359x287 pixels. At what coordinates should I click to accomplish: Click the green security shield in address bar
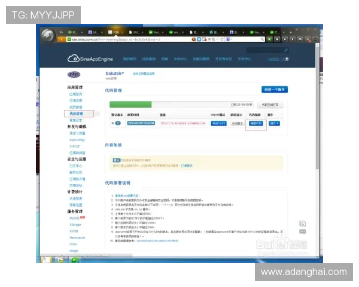point(69,39)
